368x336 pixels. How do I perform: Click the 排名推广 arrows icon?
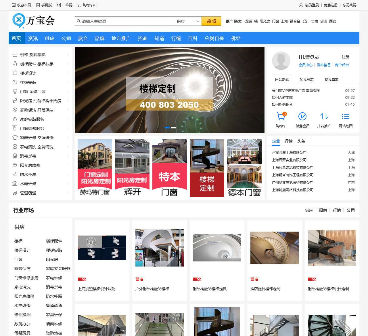[324, 116]
